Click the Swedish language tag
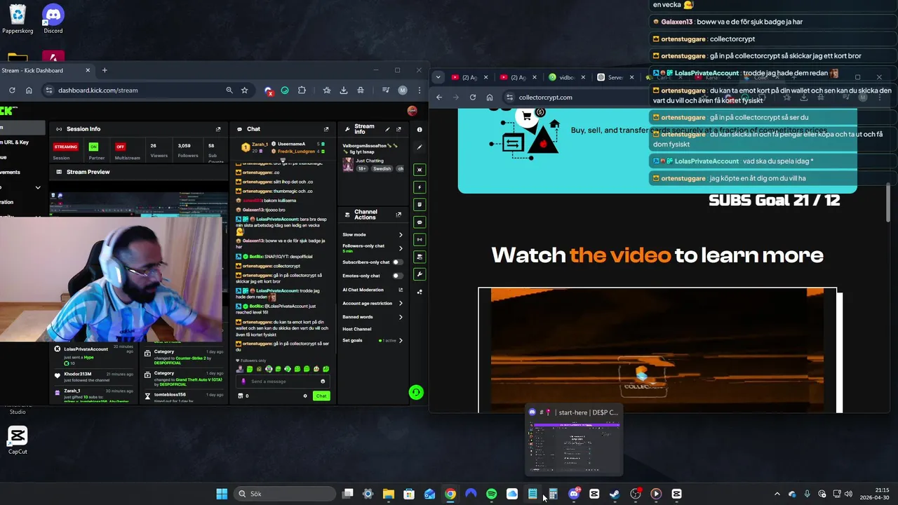The width and height of the screenshot is (898, 505). pos(382,169)
